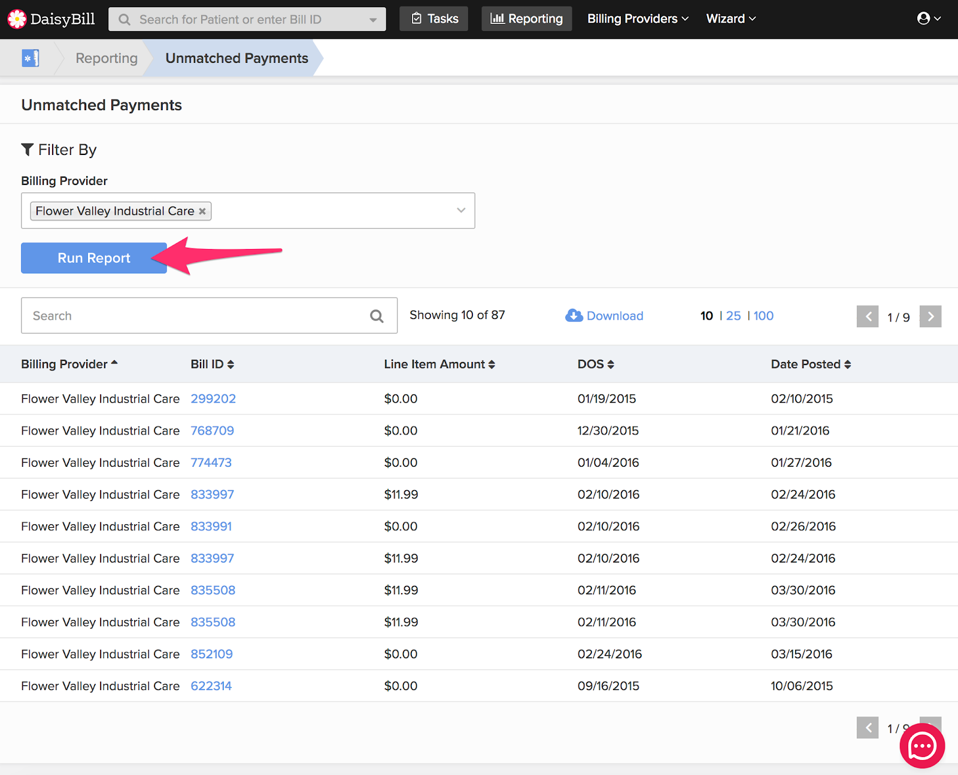Click inside Billing Provider filter box
The height and width of the screenshot is (775, 958).
pyautogui.click(x=248, y=211)
